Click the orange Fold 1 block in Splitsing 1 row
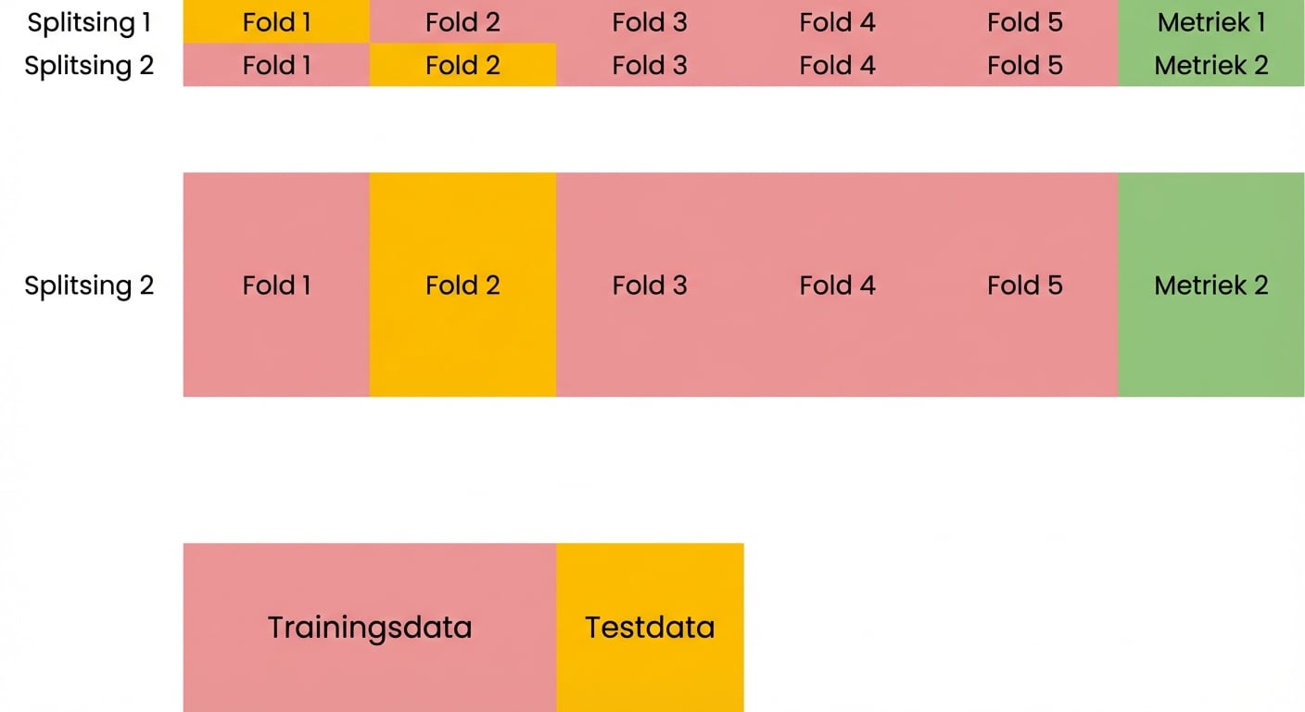 coord(276,22)
